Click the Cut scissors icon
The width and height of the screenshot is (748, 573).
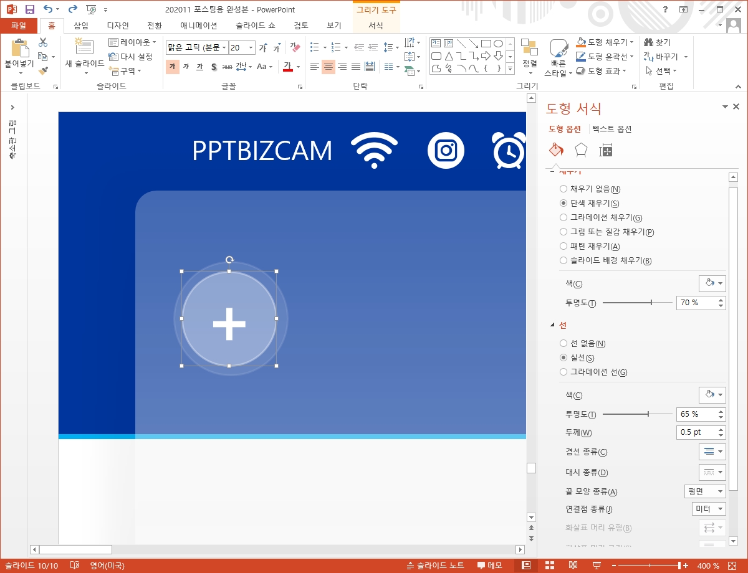pyautogui.click(x=43, y=42)
